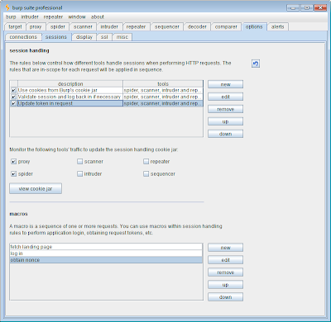Screen dimensions: 331x322
Task: Toggle 'Validate session and log back in' rule checkbox
Action: (x=13, y=97)
